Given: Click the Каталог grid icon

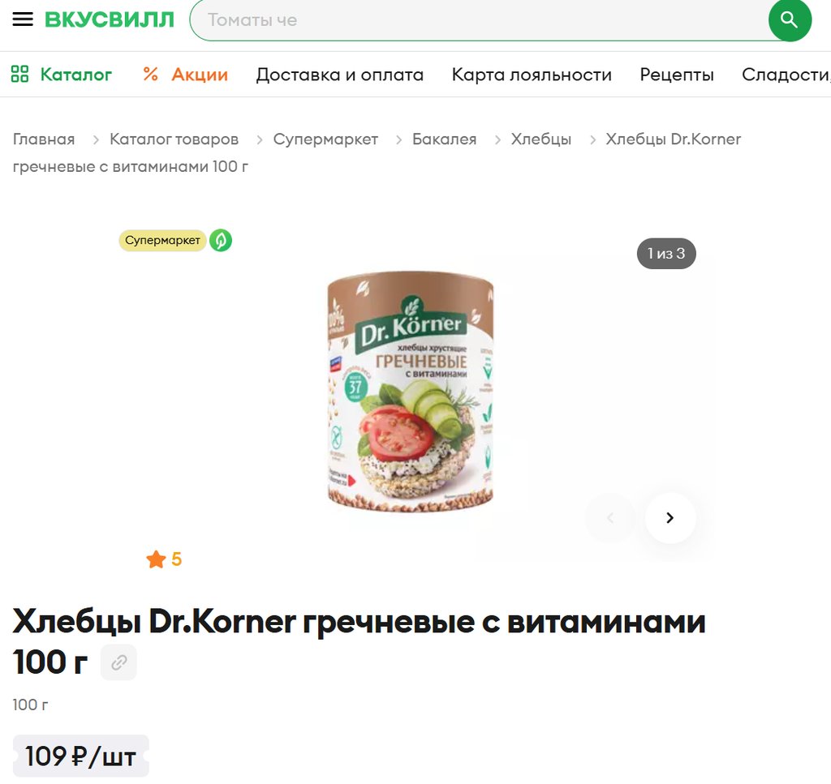Looking at the screenshot, I should pos(19,74).
